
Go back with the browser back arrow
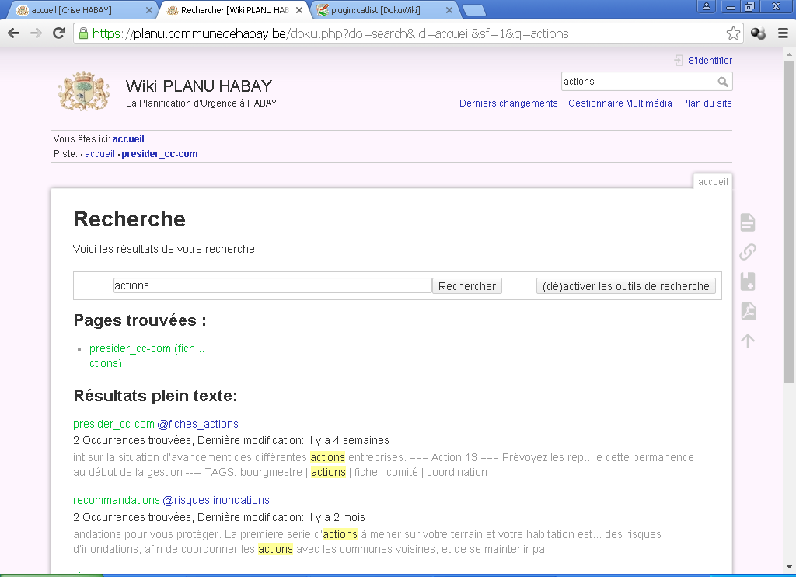(x=13, y=33)
